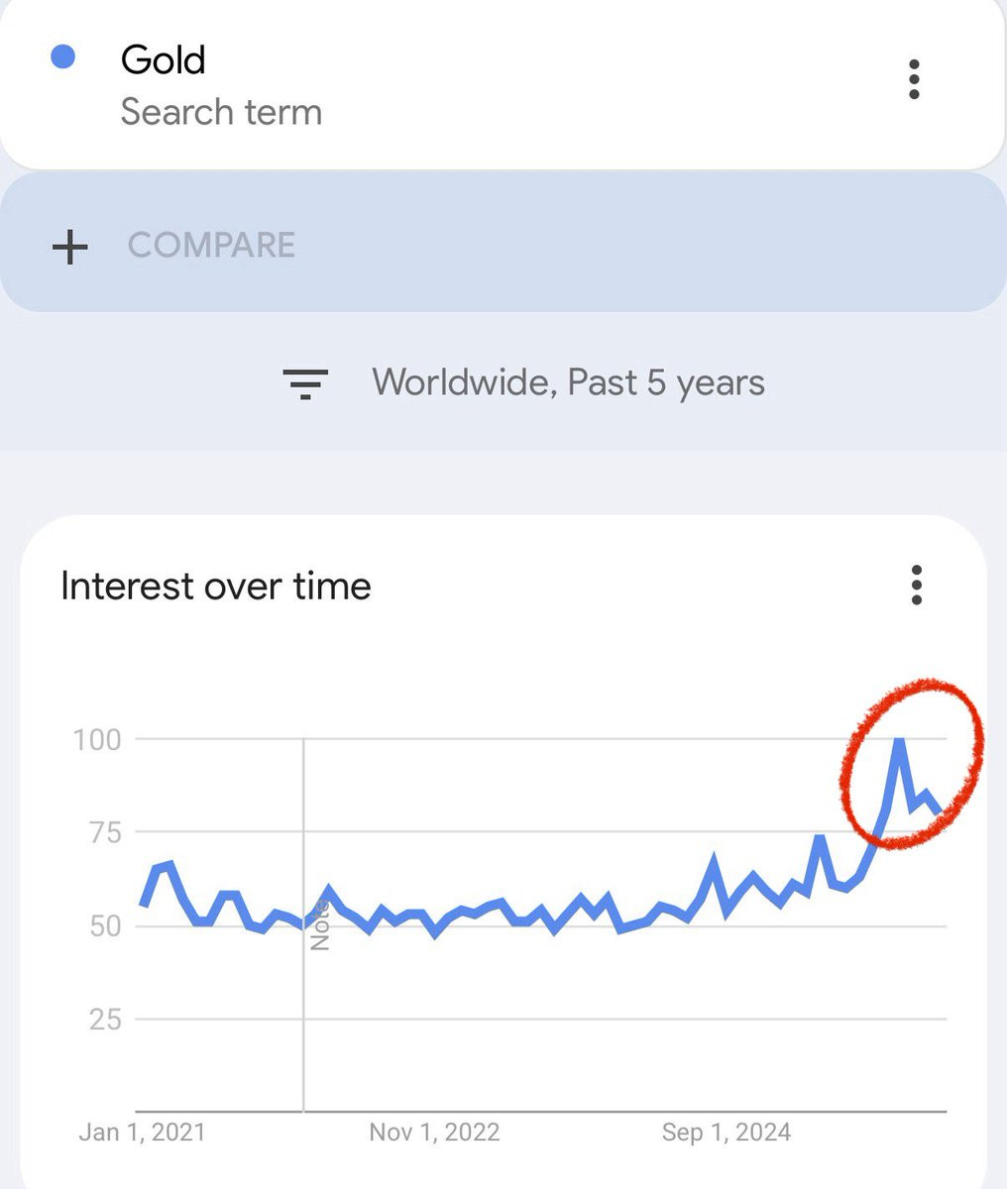
Task: Click the Sep 1, 2024 axis label
Action: point(727,1132)
